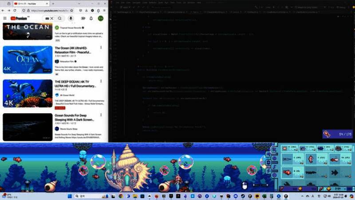
Task: Open YouTube notifications bell
Action: [x=91, y=18]
